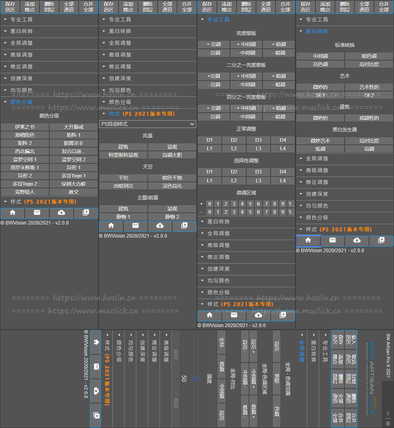Click the 50 intensity value field

tap(184, 378)
